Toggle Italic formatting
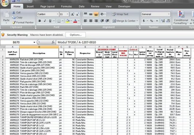This screenshot has height=135, width=194. 45,21
